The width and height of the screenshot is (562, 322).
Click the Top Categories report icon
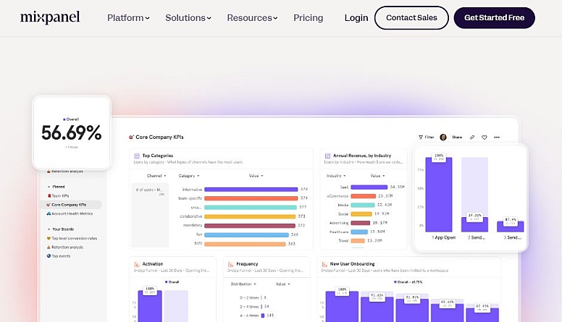click(137, 156)
